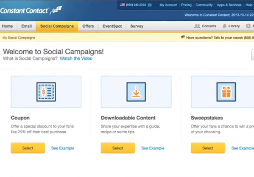Go to Contacts
The image size is (254, 177).
click(x=209, y=26)
